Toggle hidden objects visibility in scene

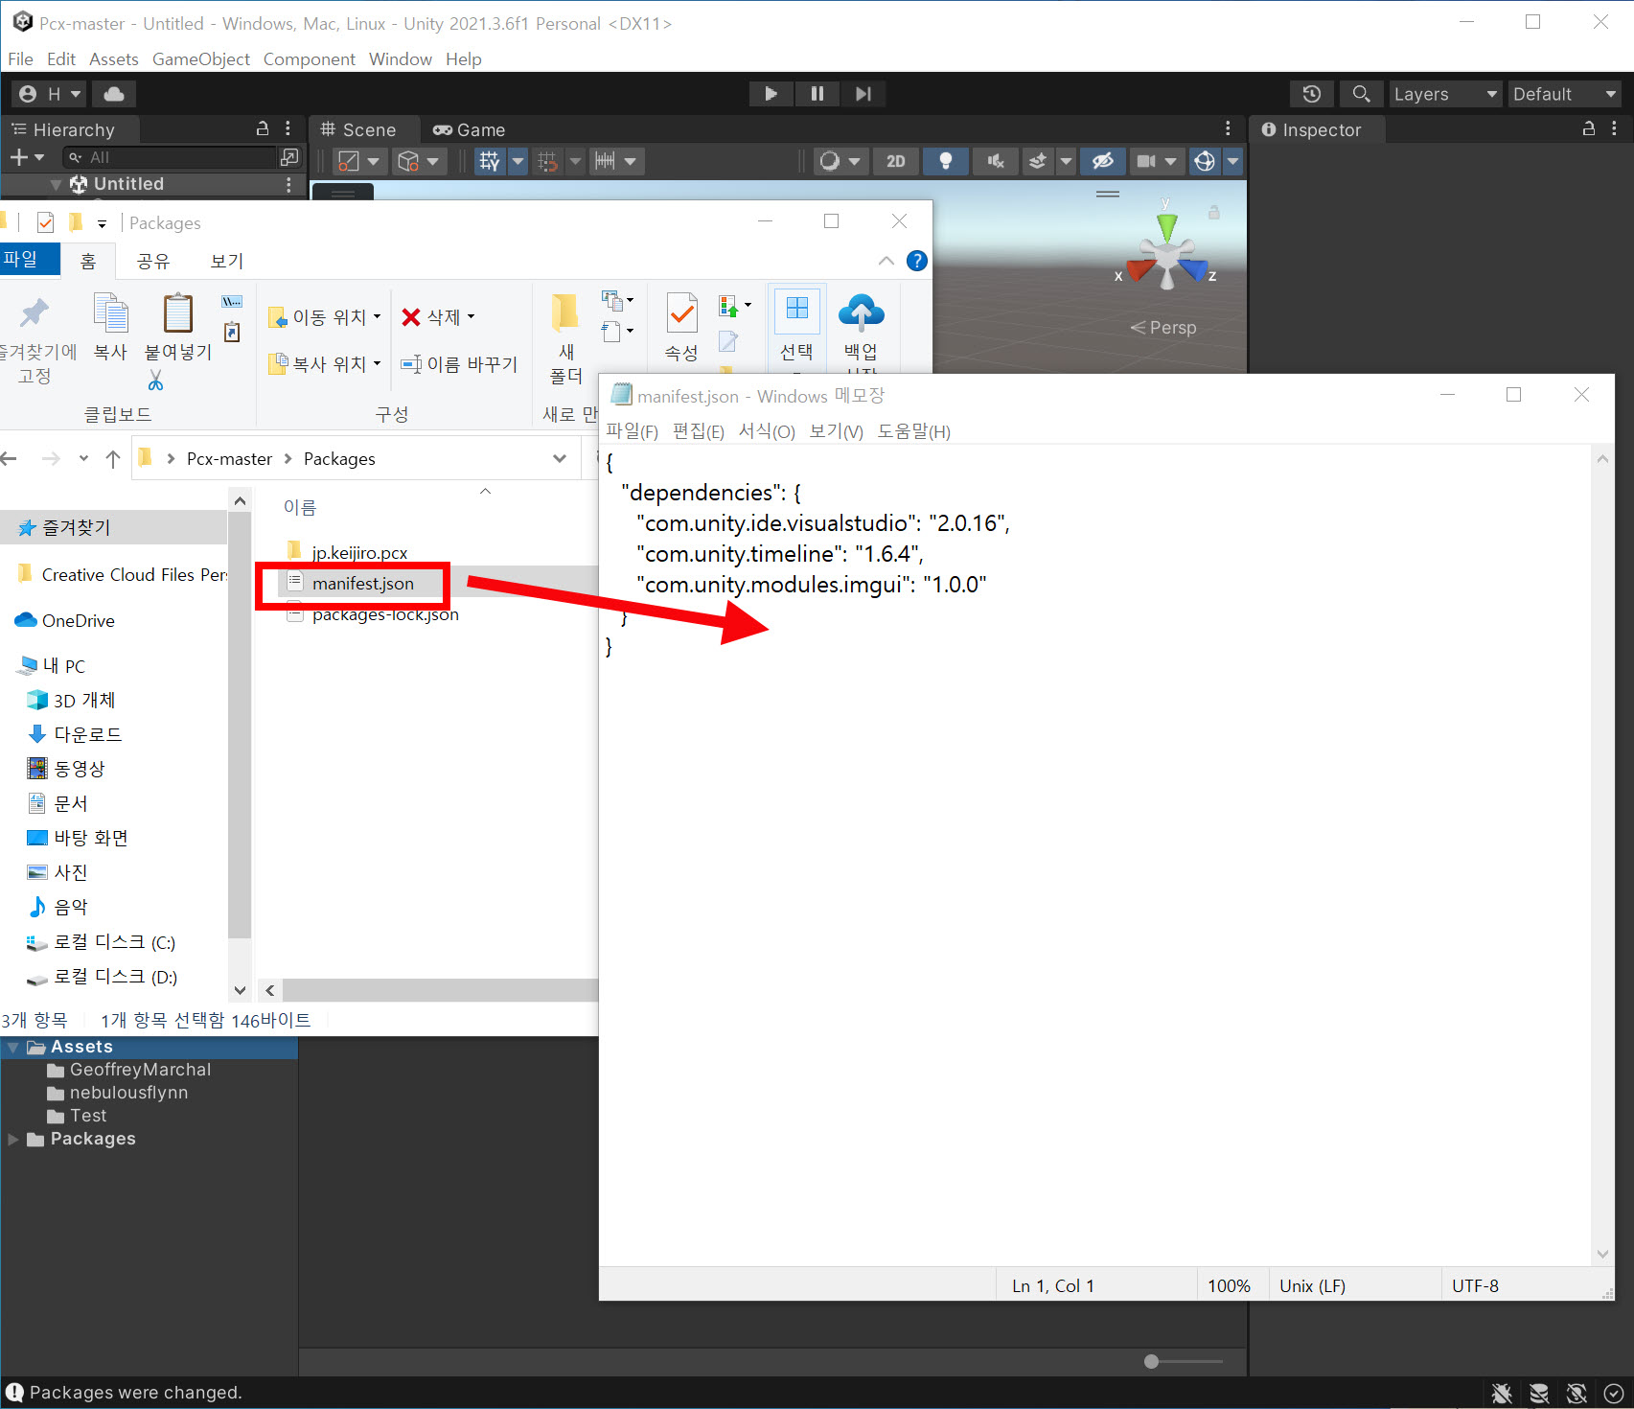[x=1102, y=161]
